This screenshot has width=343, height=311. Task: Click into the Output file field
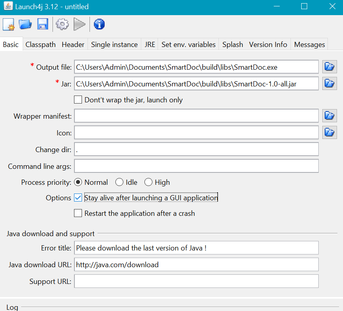[x=196, y=67]
